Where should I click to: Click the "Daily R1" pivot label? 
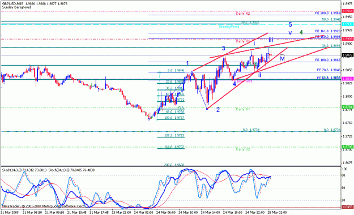[243, 41]
